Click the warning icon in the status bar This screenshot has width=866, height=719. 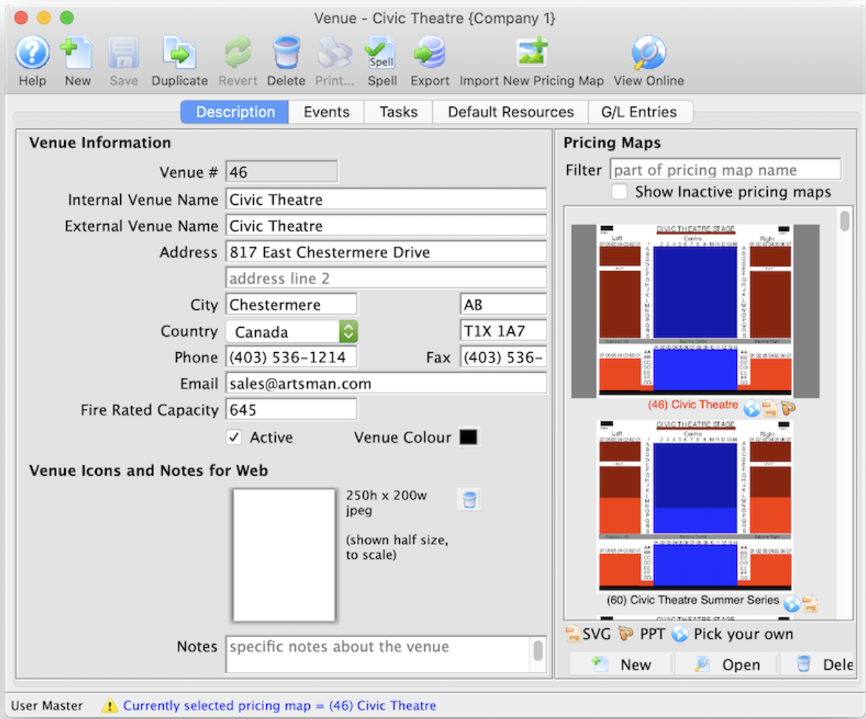pyautogui.click(x=110, y=705)
